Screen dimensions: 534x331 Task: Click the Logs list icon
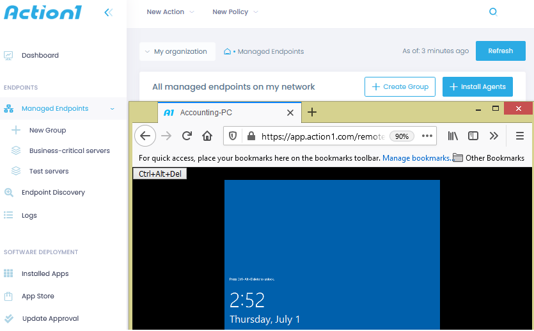coord(8,215)
